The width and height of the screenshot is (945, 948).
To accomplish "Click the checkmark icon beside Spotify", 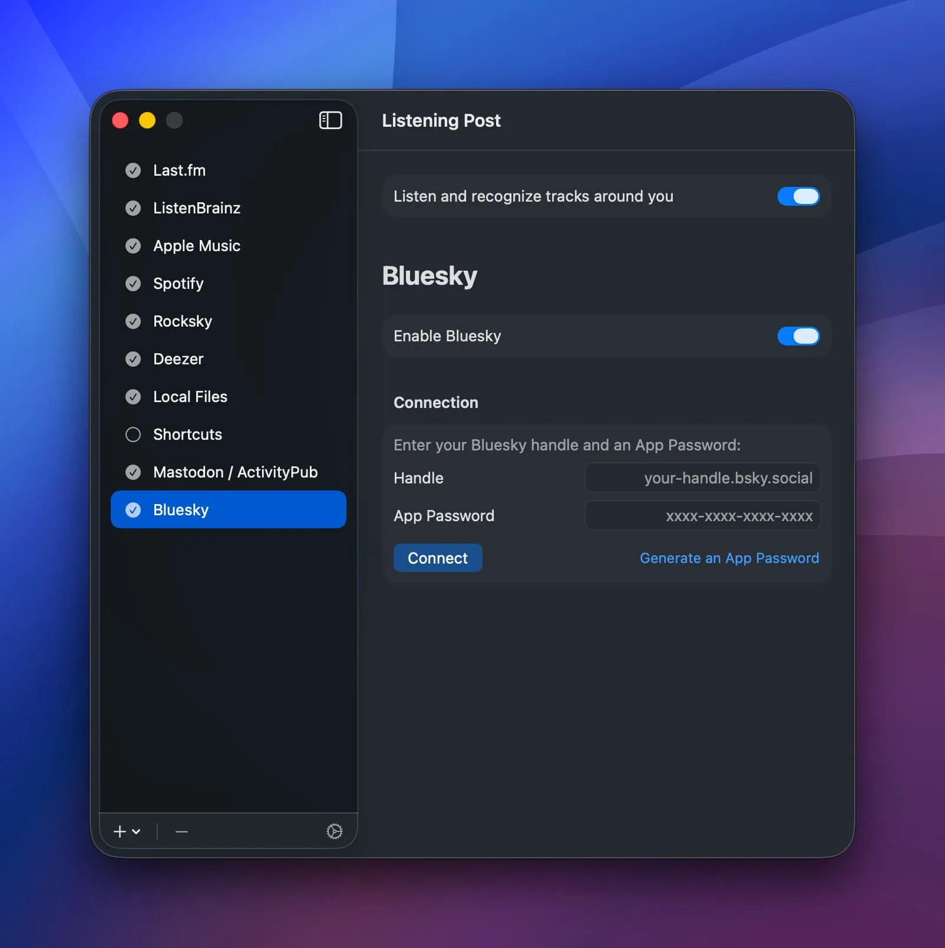I will click(133, 284).
